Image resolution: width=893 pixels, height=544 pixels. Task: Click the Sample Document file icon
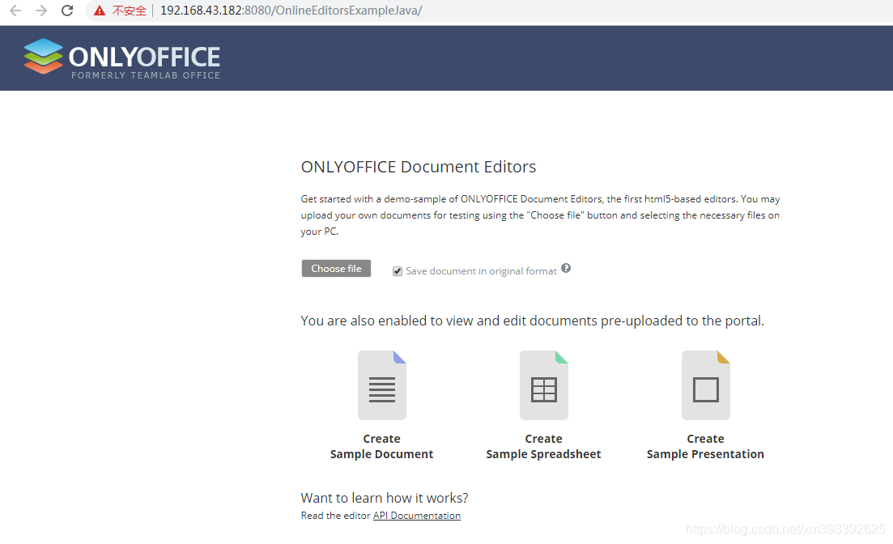pos(382,385)
